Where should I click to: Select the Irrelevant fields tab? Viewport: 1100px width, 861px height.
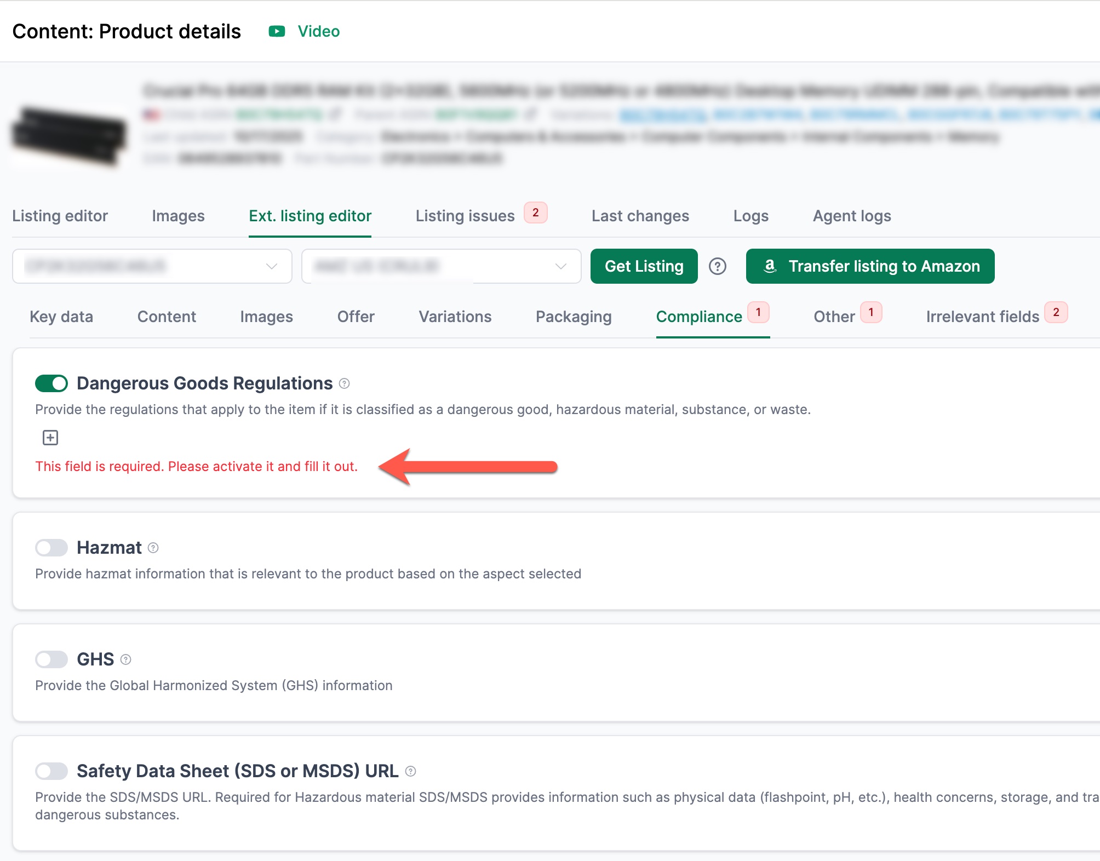(x=982, y=317)
